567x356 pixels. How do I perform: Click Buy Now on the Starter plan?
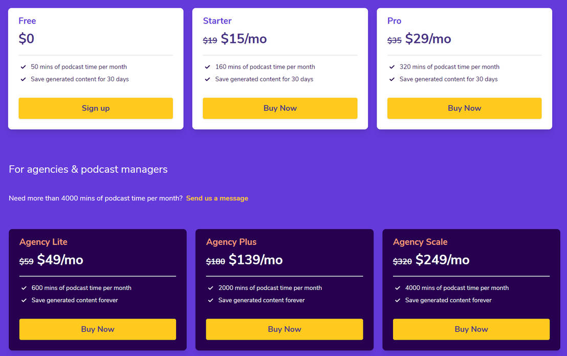click(x=280, y=108)
